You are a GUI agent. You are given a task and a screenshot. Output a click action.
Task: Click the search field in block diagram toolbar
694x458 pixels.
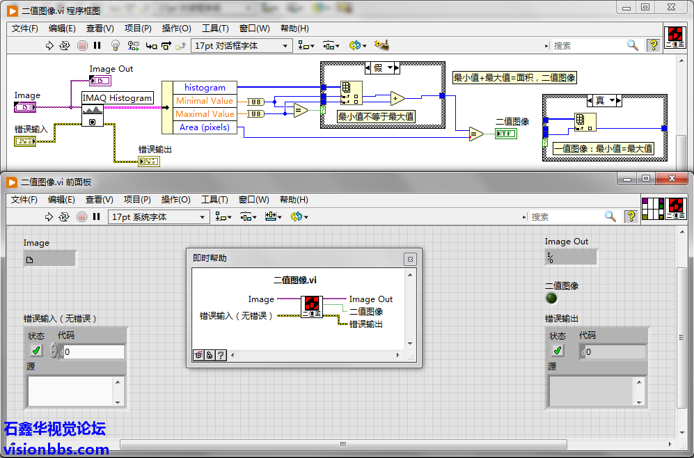pos(587,45)
